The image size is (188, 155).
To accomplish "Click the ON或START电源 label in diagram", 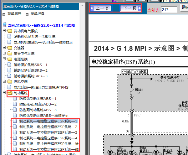I will (x=135, y=72).
